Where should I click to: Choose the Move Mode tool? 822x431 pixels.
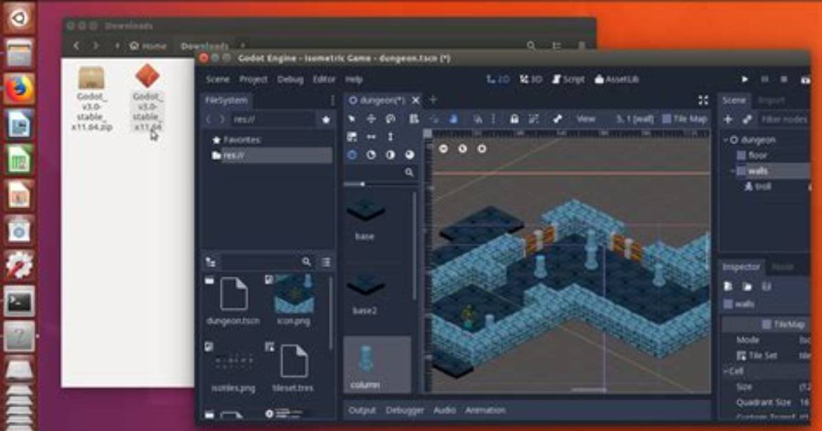pyautogui.click(x=370, y=119)
